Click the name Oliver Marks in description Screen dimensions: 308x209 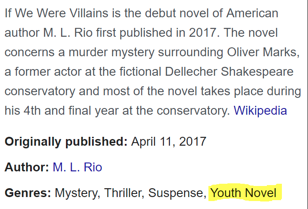263,52
